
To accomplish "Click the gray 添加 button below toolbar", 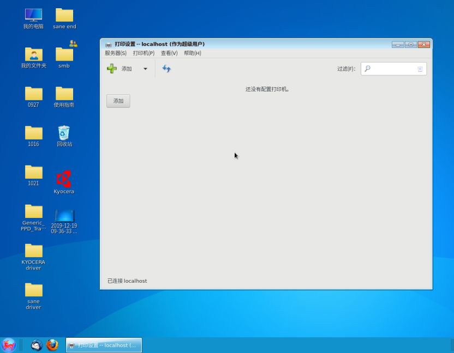I will 118,101.
